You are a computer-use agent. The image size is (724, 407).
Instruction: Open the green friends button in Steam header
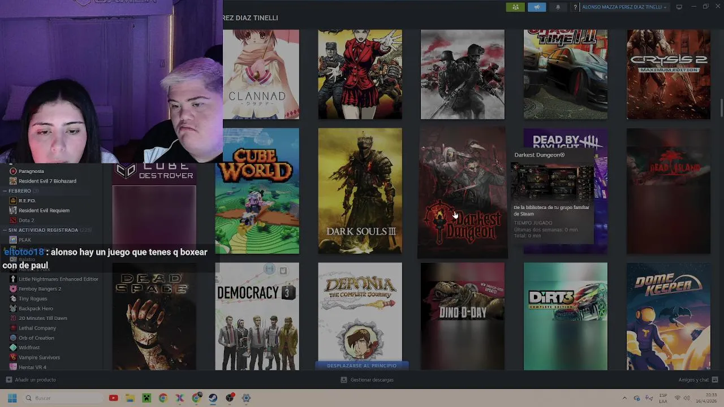(x=515, y=7)
